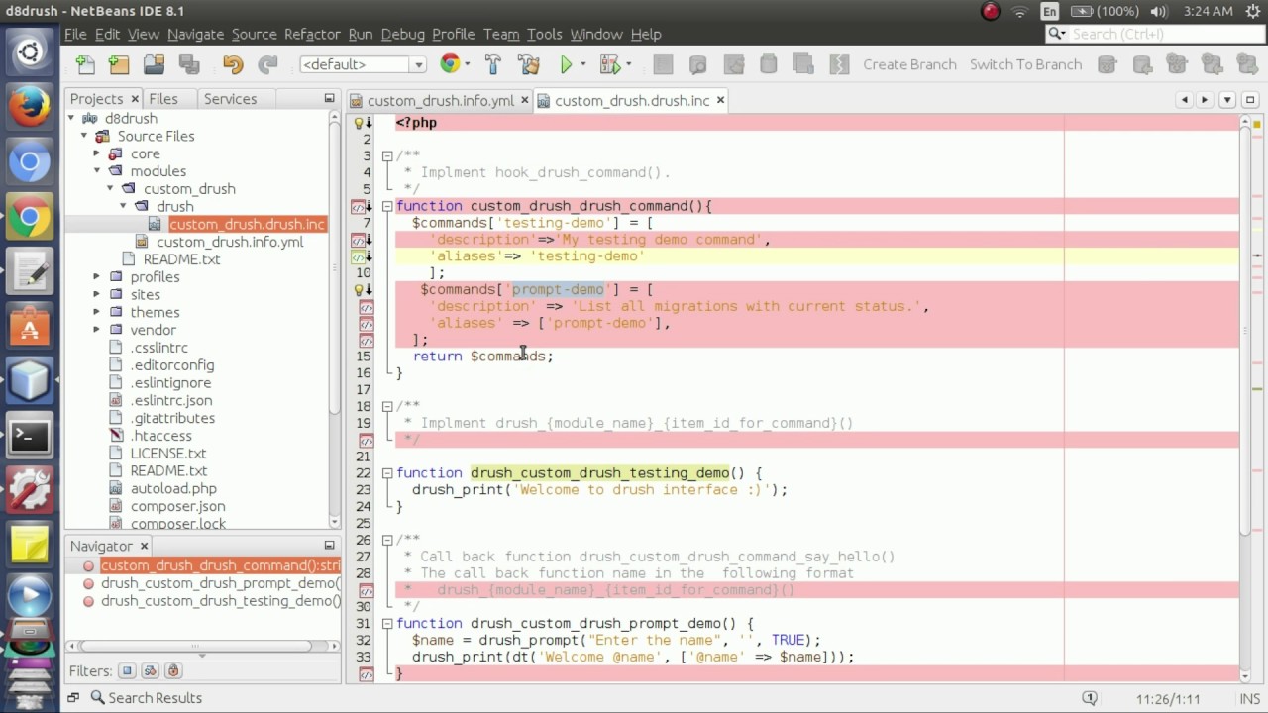Click the Switch To Branch button
Image resolution: width=1268 pixels, height=713 pixels.
(x=1025, y=64)
